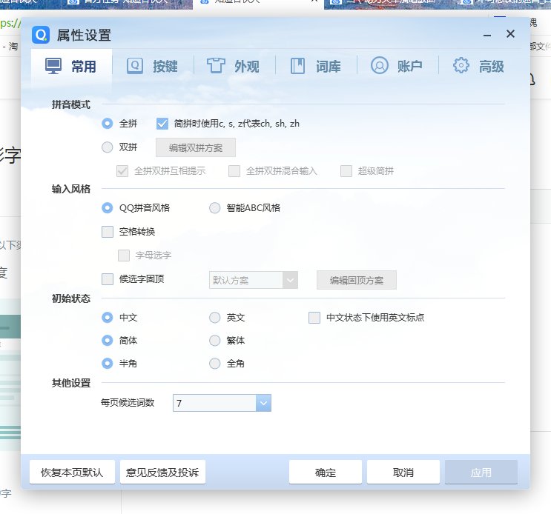This screenshot has height=514, width=551.
Task: Select QQ拼音风格 radio button
Action: [108, 207]
